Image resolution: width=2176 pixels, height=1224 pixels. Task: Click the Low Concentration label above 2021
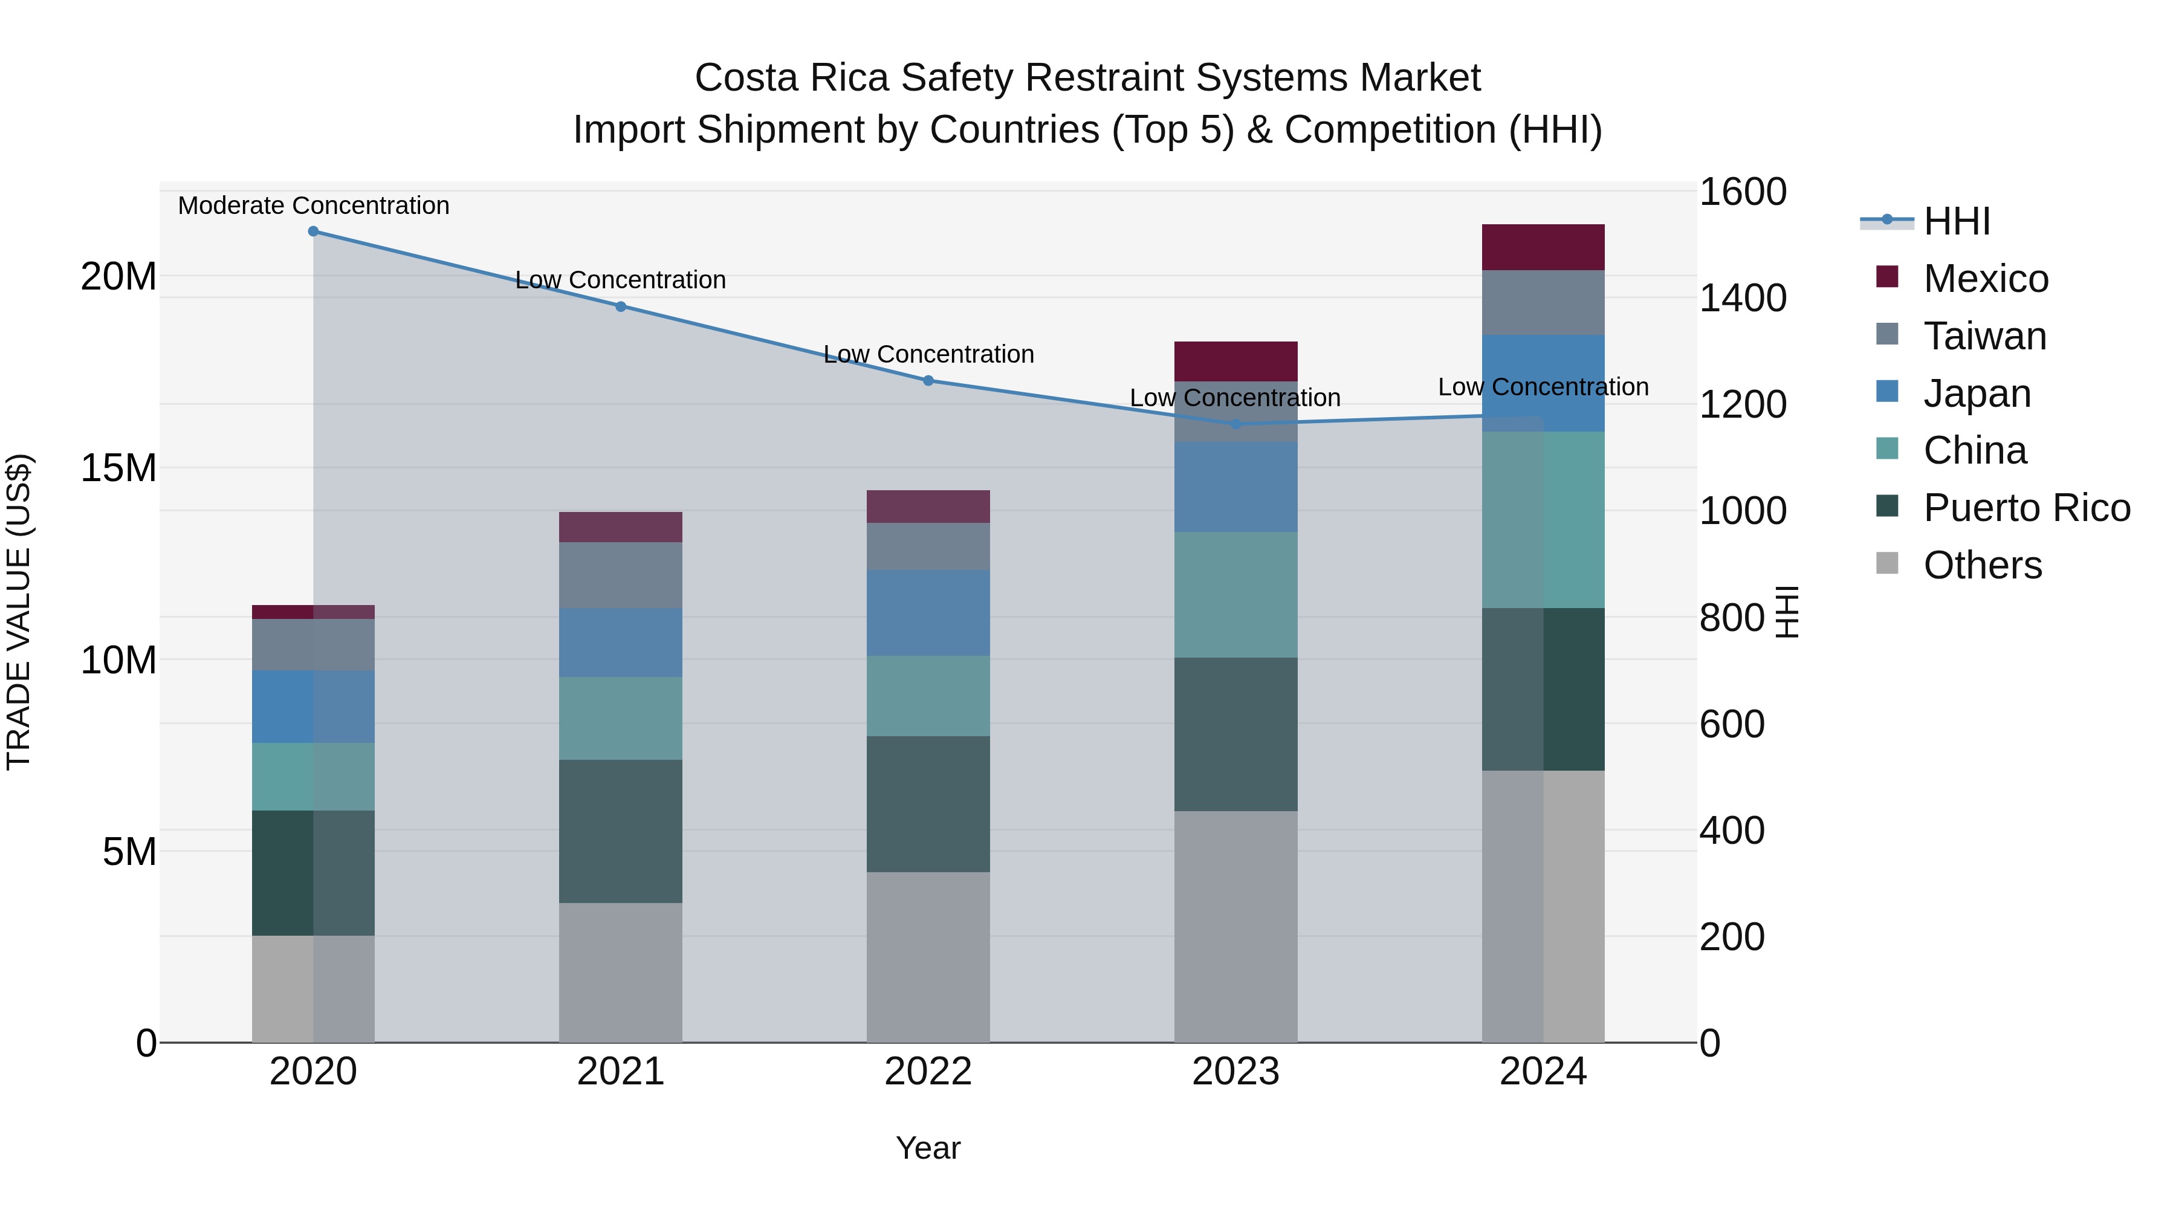point(621,280)
